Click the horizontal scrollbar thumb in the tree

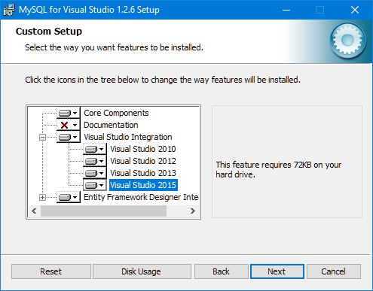click(103, 211)
